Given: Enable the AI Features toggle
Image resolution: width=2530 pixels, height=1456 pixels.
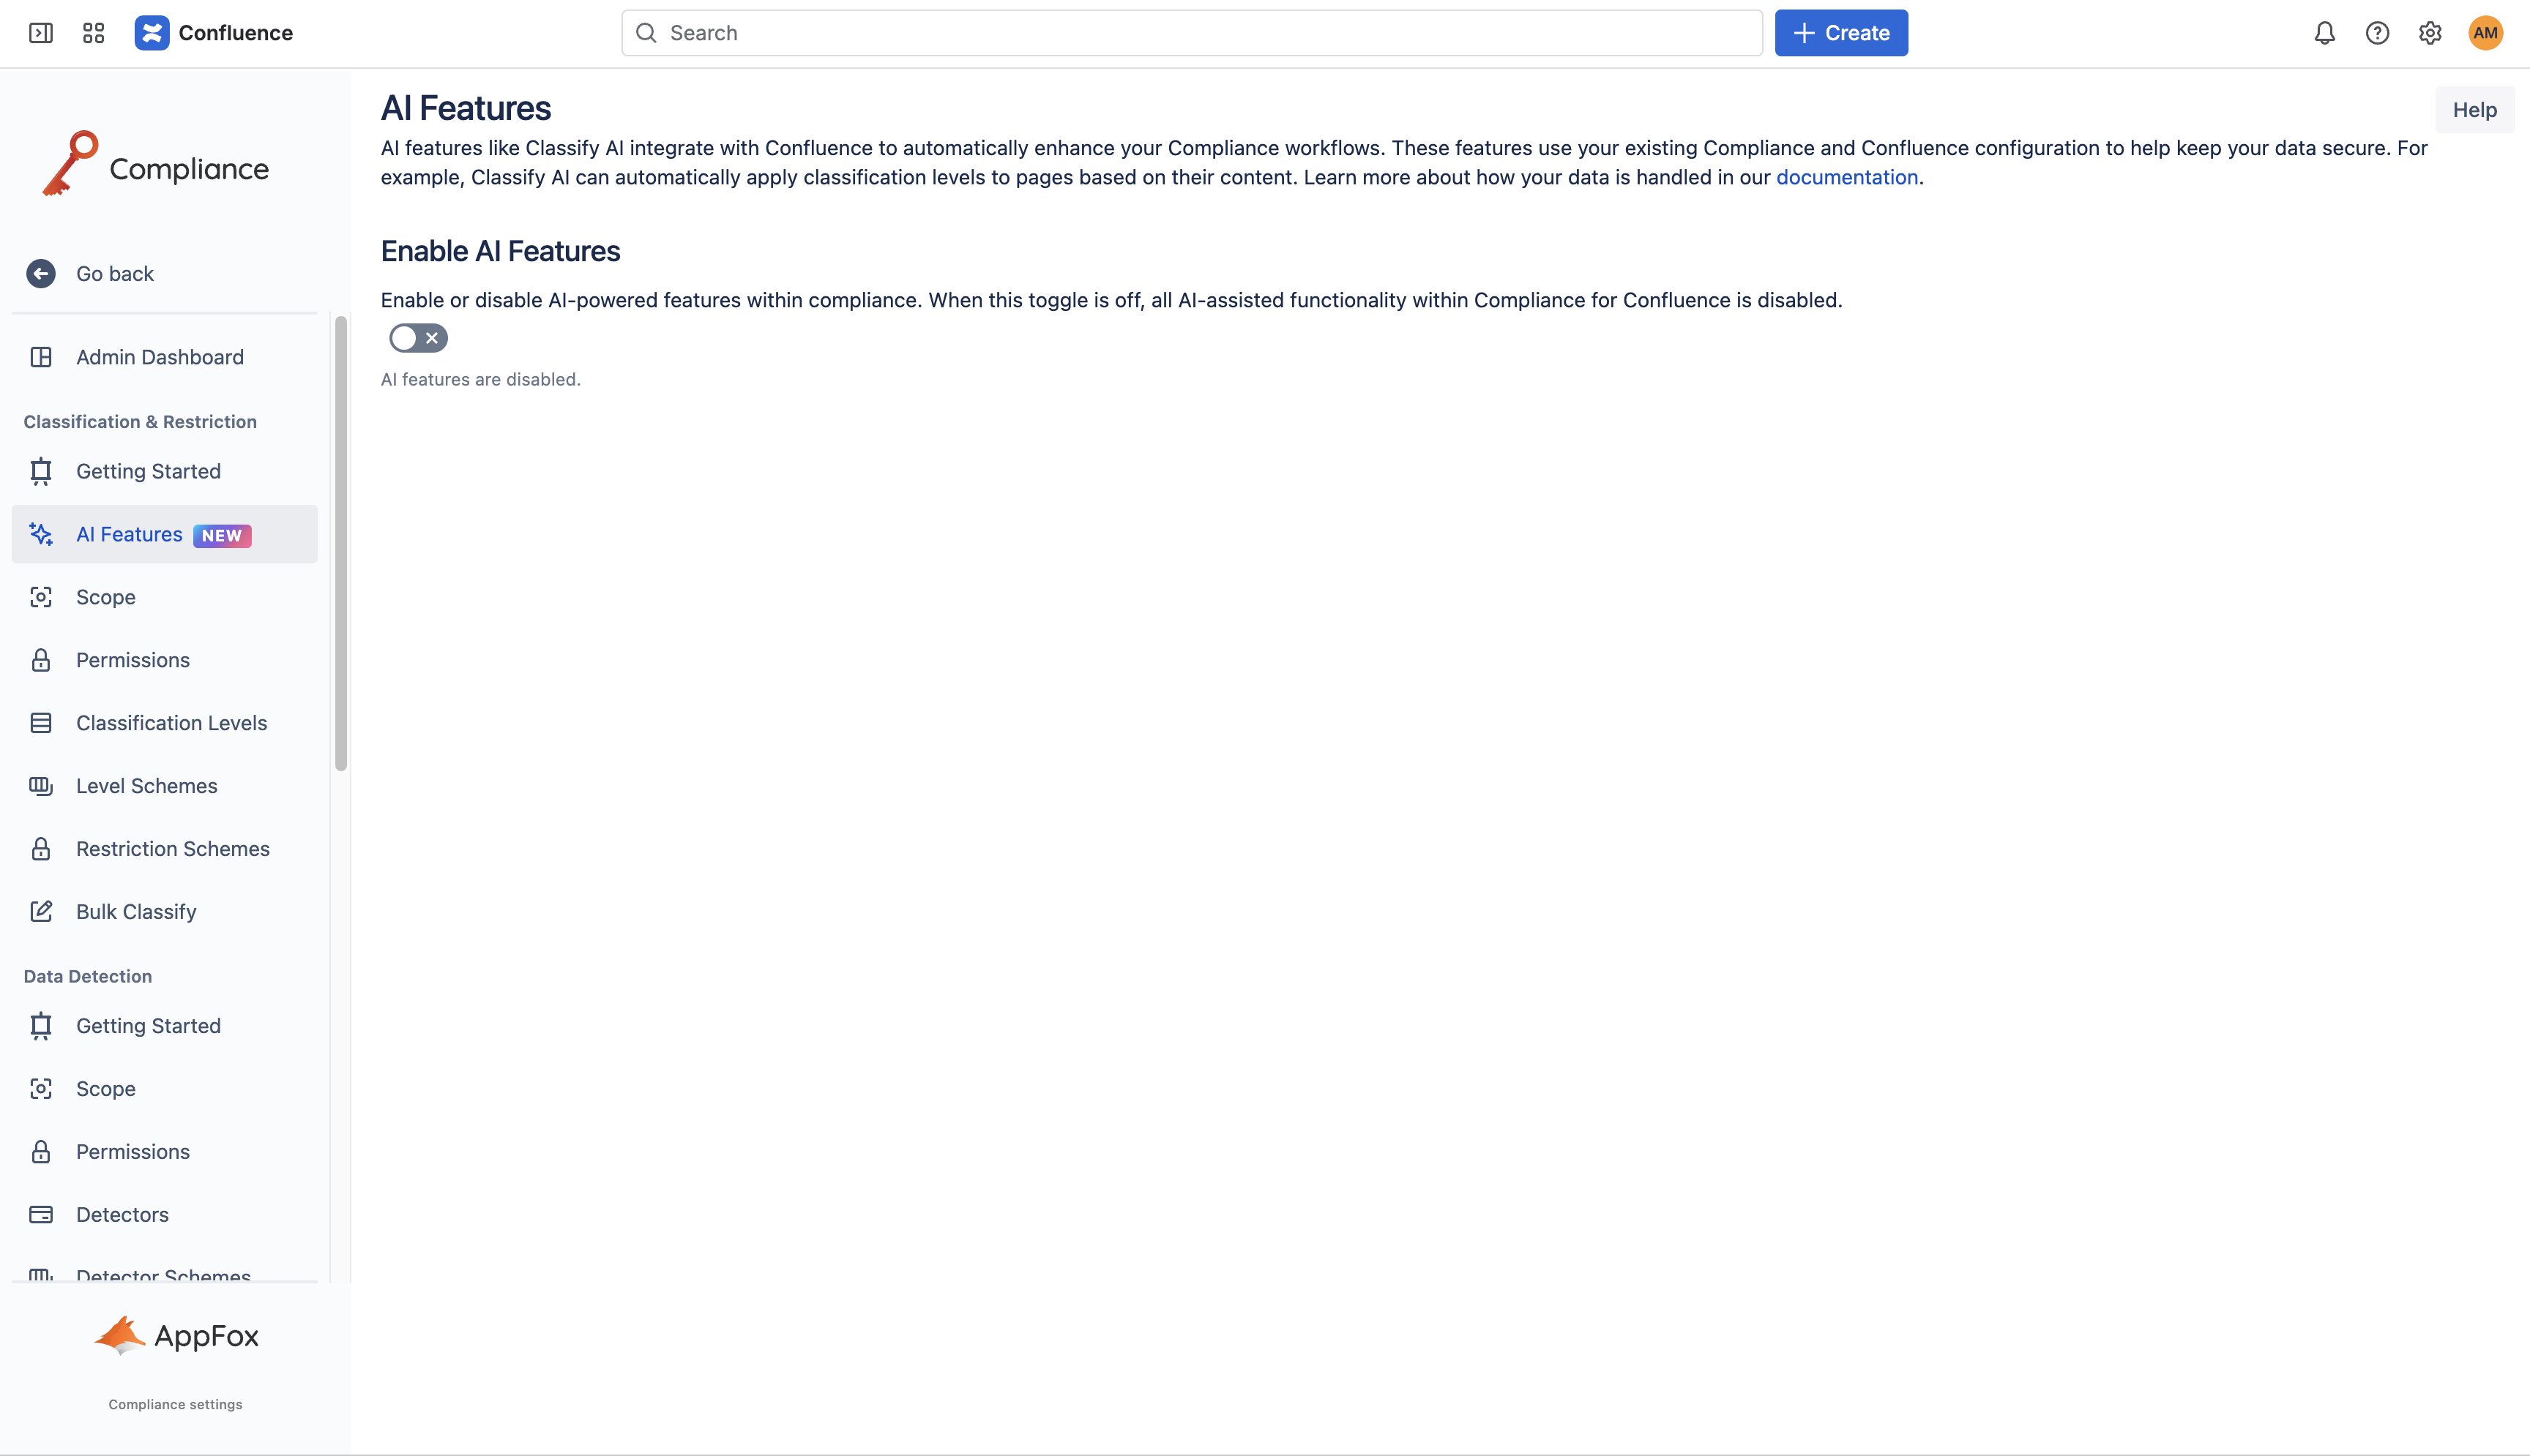Looking at the screenshot, I should point(418,338).
